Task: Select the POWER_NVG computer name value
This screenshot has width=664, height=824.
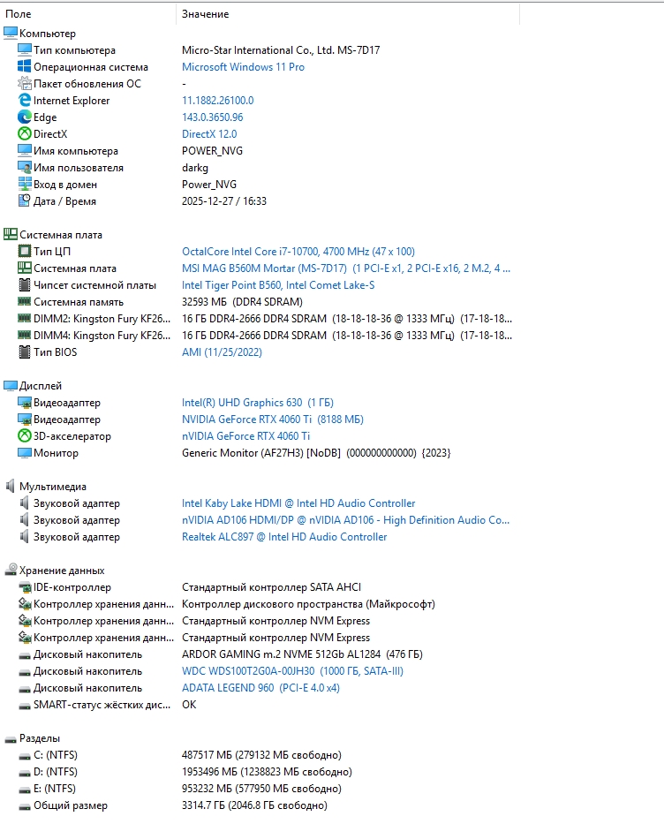Action: (x=212, y=151)
